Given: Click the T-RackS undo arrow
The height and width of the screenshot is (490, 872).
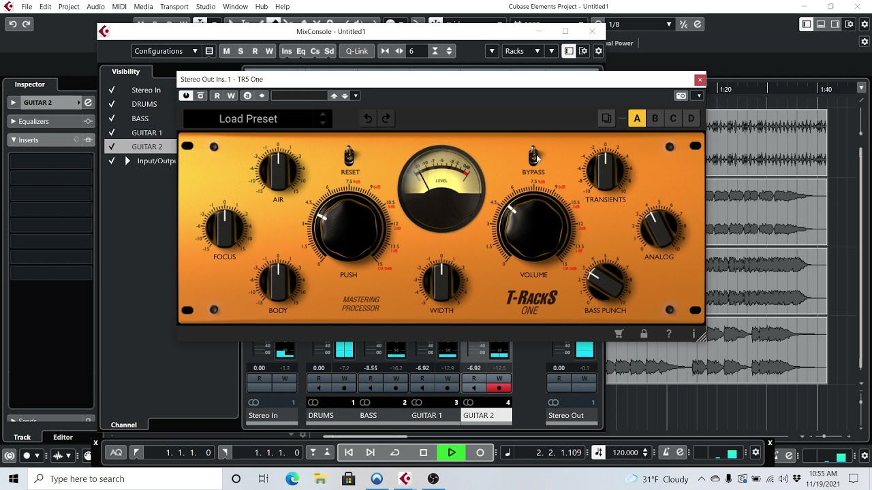Looking at the screenshot, I should (x=368, y=118).
